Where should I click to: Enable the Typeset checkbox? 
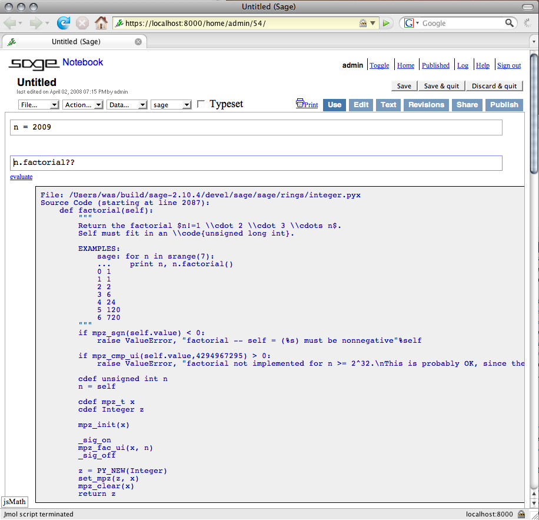201,104
